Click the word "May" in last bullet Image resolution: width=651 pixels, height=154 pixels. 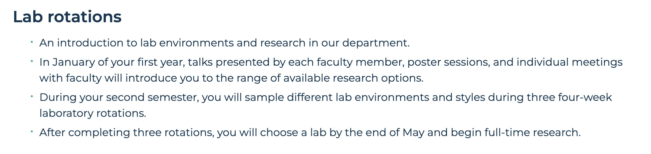click(x=413, y=132)
